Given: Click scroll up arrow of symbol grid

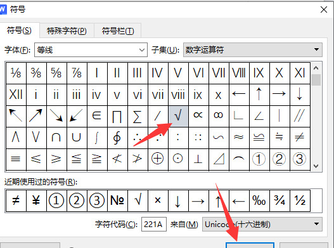Looking at the screenshot, I should pyautogui.click(x=316, y=68).
